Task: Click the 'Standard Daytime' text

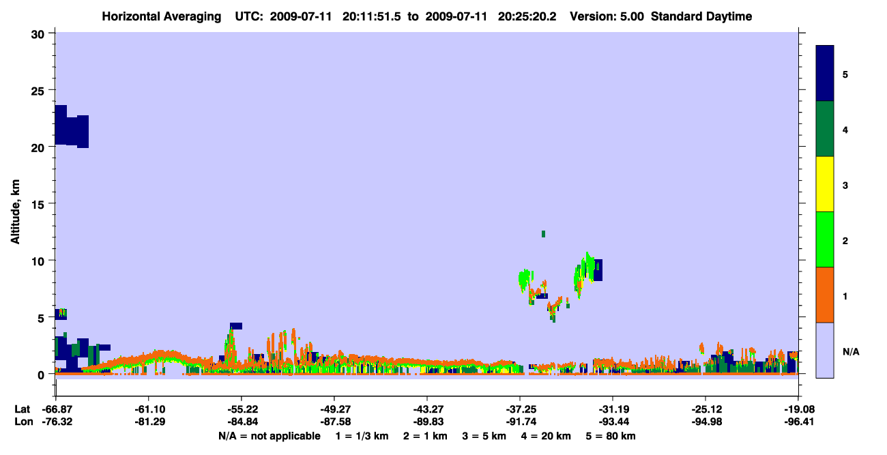Action: click(701, 16)
